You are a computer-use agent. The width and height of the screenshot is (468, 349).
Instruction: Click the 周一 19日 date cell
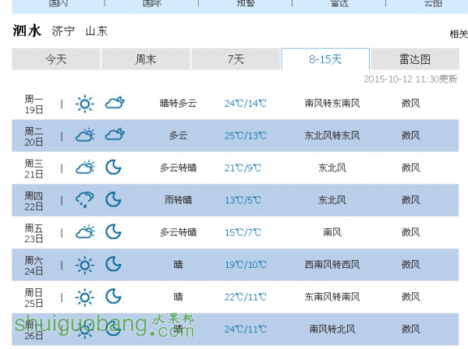coord(34,104)
